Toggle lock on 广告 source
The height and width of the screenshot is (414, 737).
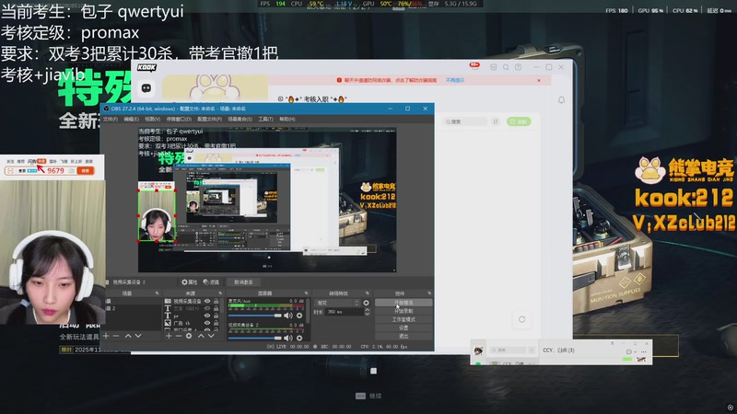[x=216, y=323]
